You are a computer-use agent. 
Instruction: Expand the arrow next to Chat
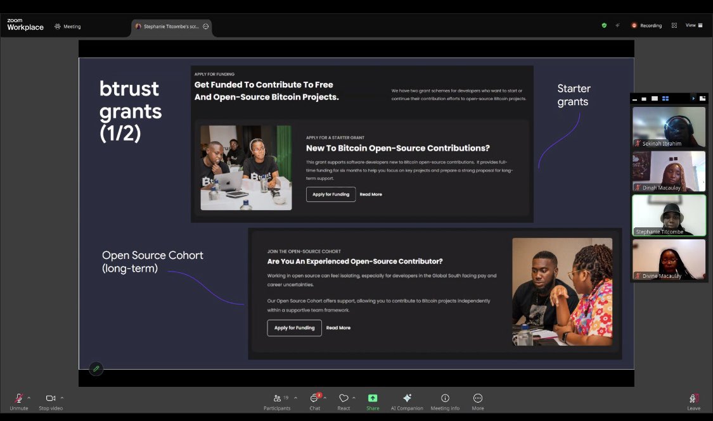[324, 398]
